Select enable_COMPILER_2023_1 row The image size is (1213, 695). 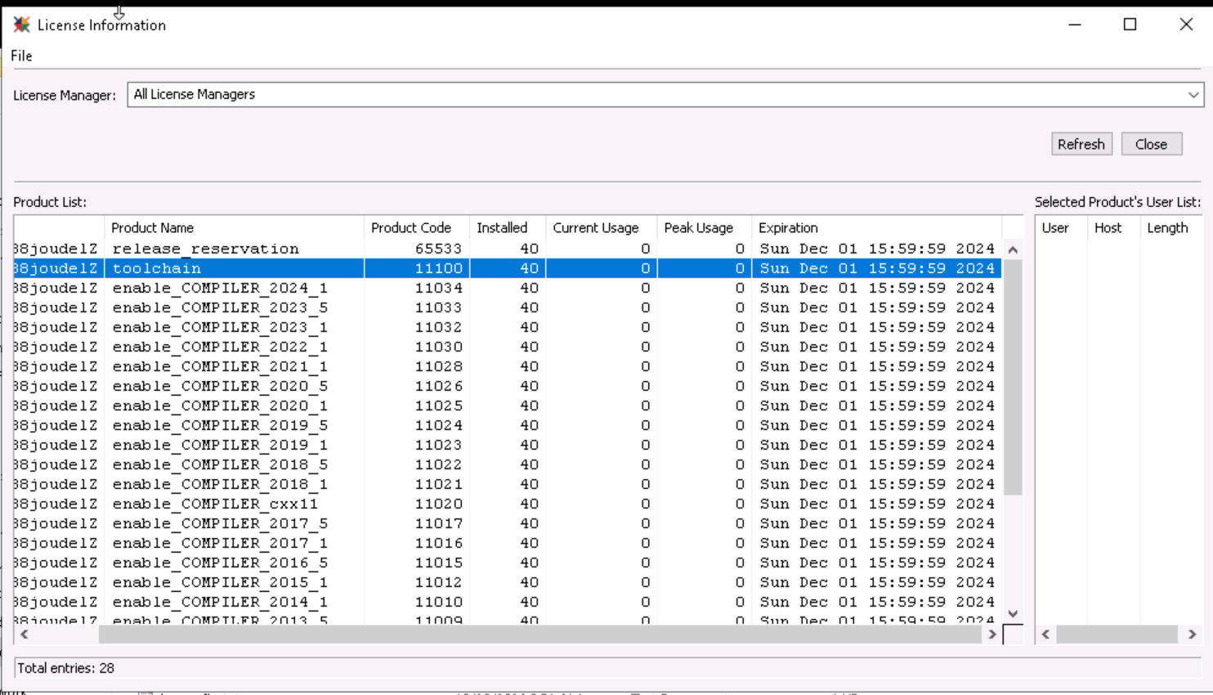click(508, 327)
